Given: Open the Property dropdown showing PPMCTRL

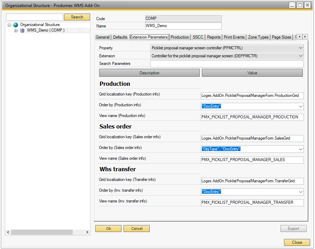Looking at the screenshot, I should coord(301,48).
